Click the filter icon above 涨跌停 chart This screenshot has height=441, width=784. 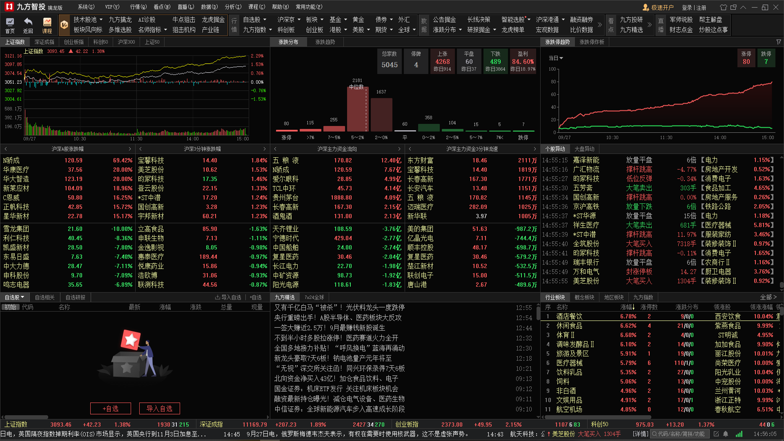click(779, 42)
